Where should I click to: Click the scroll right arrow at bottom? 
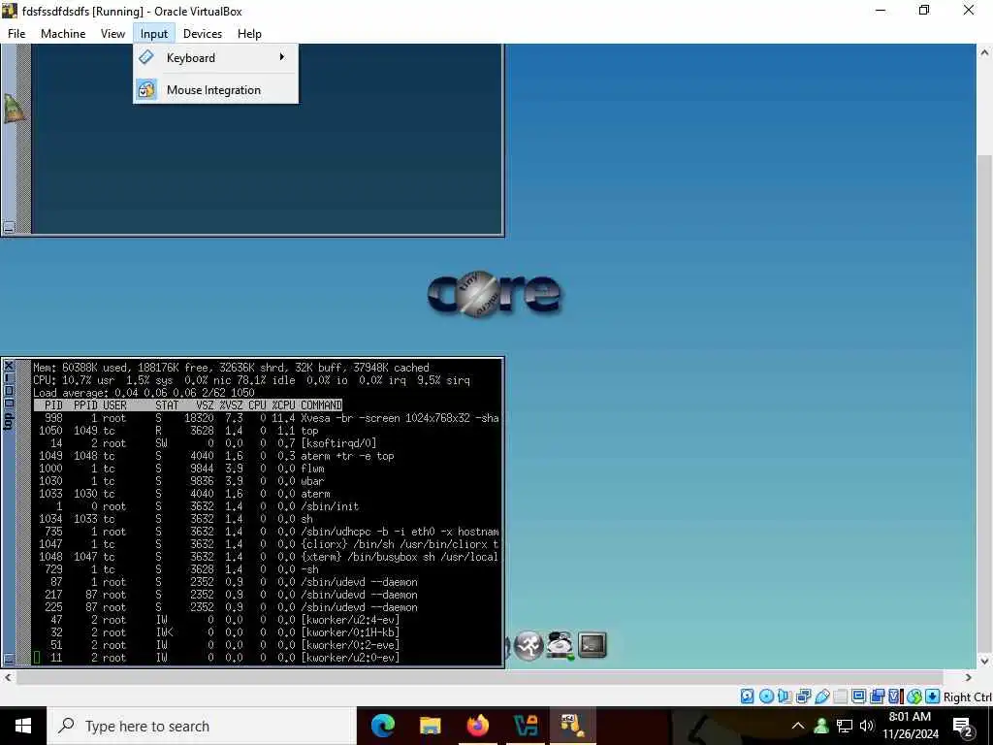click(969, 678)
